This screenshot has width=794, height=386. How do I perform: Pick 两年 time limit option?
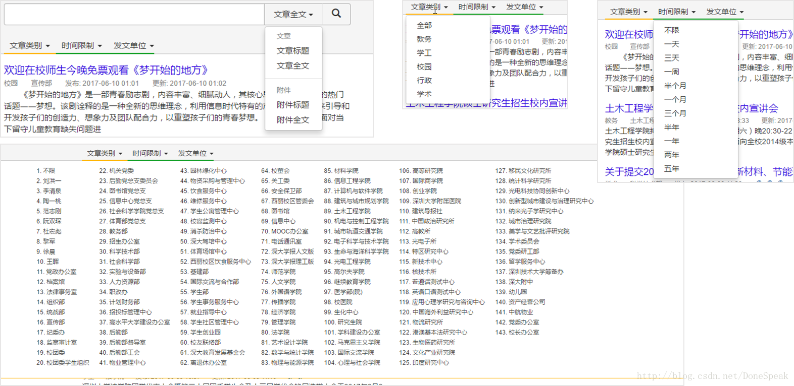(672, 155)
